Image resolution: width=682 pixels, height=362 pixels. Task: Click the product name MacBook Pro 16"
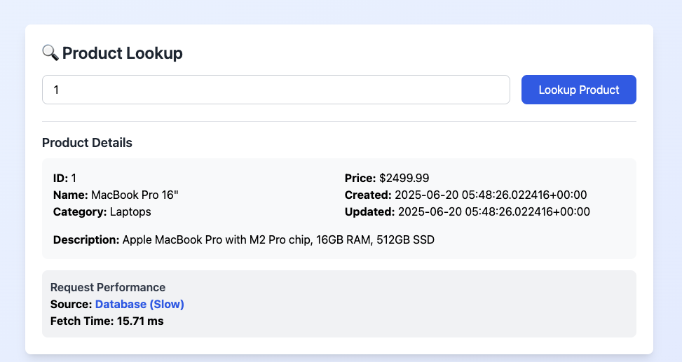point(135,195)
